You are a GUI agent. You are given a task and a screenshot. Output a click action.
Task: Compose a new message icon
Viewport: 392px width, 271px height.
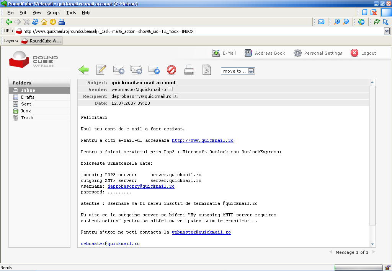tap(101, 70)
